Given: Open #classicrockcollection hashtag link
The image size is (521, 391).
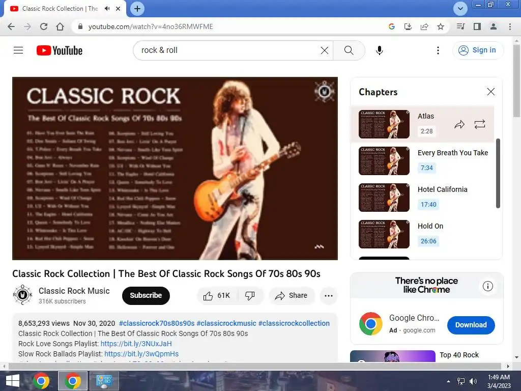Looking at the screenshot, I should [294, 323].
